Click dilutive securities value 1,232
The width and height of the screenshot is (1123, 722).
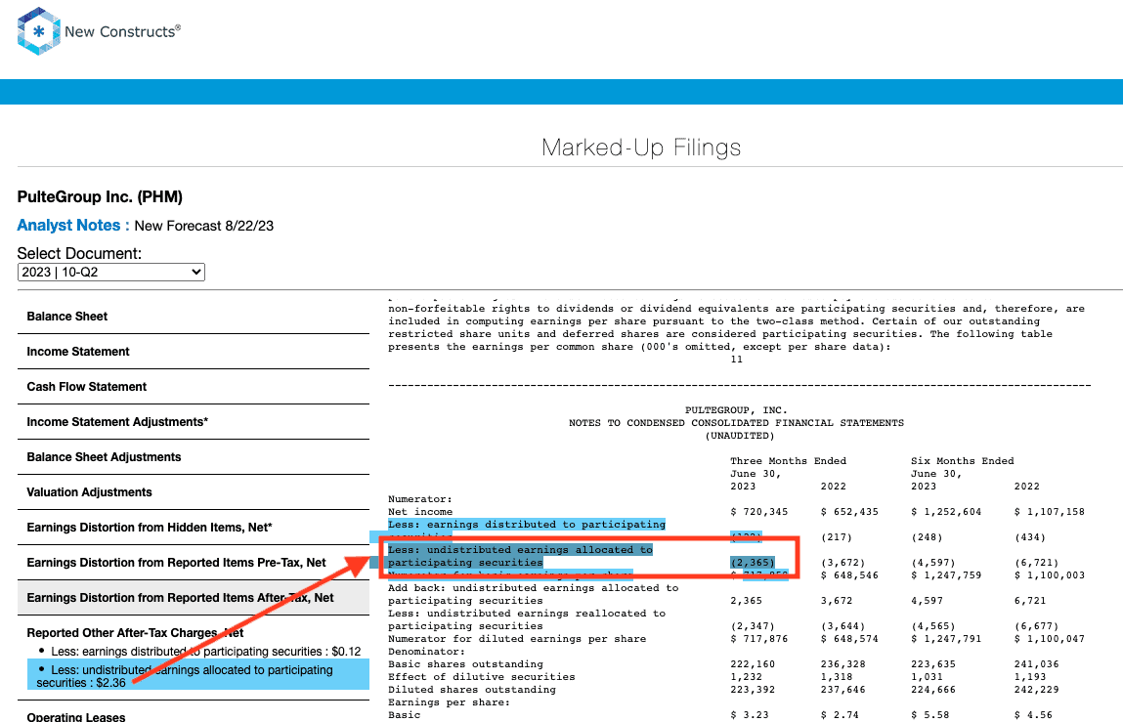747,677
